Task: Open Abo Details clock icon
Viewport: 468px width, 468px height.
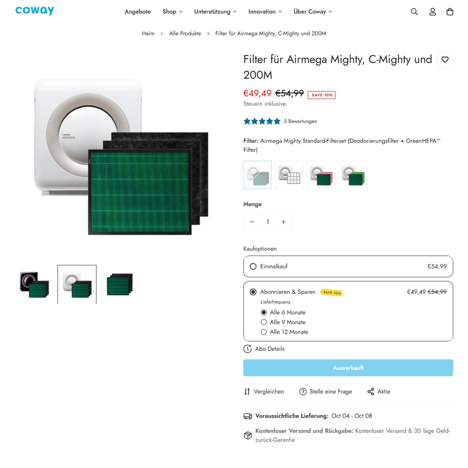Action: 247,349
